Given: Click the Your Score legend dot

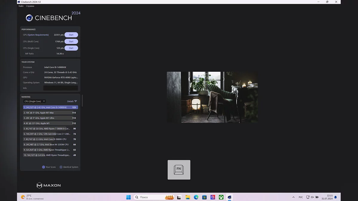Looking at the screenshot, I should coord(44,167).
